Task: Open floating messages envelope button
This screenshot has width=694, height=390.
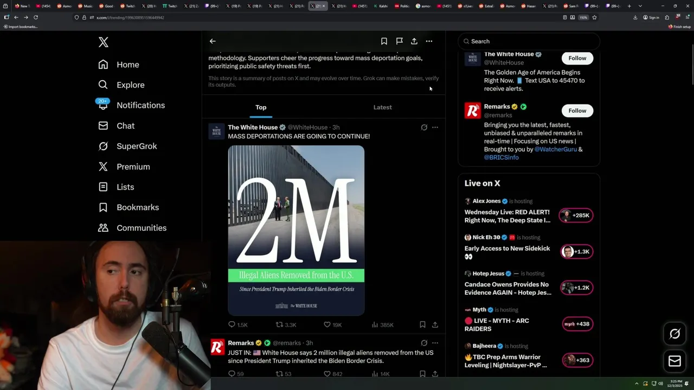Action: [675, 361]
